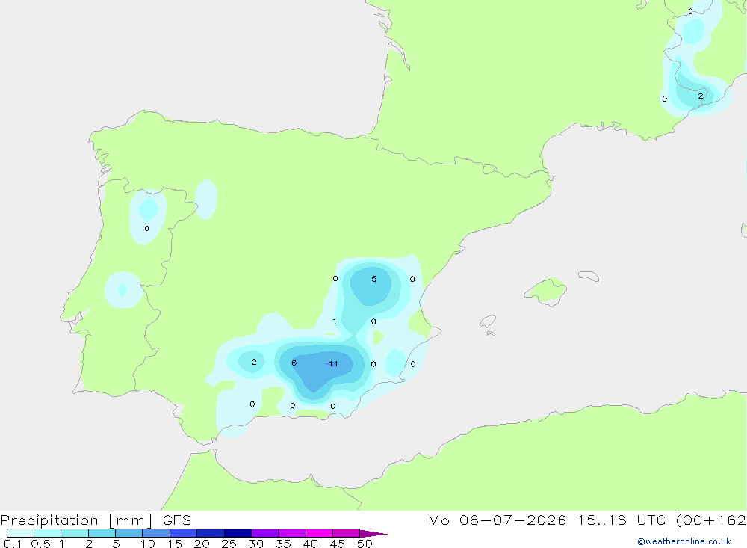Click the '0' value in northern Portugal
The width and height of the screenshot is (747, 548).
[x=146, y=229]
